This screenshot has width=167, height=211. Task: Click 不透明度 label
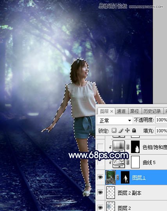tap(144, 120)
